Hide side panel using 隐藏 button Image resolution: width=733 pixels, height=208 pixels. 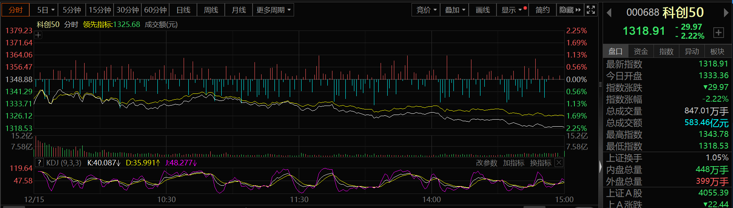(570, 10)
